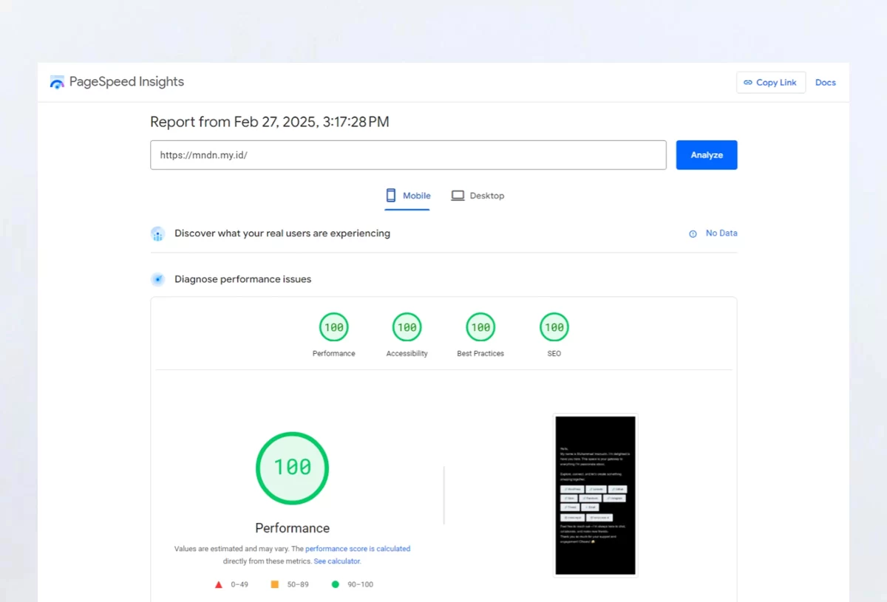
Task: Open the performance score is calculated link
Action: pos(358,549)
